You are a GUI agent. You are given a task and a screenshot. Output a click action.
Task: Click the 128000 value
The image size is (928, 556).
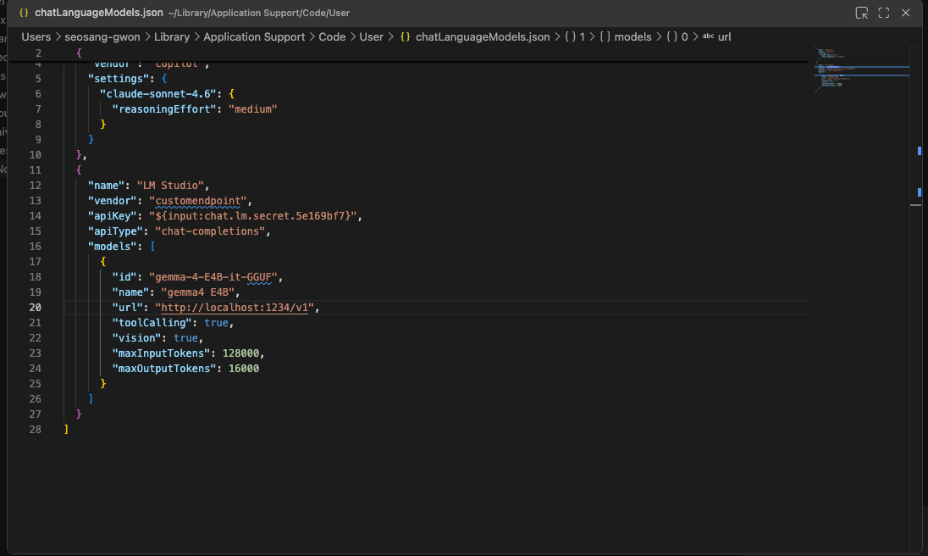(x=240, y=353)
